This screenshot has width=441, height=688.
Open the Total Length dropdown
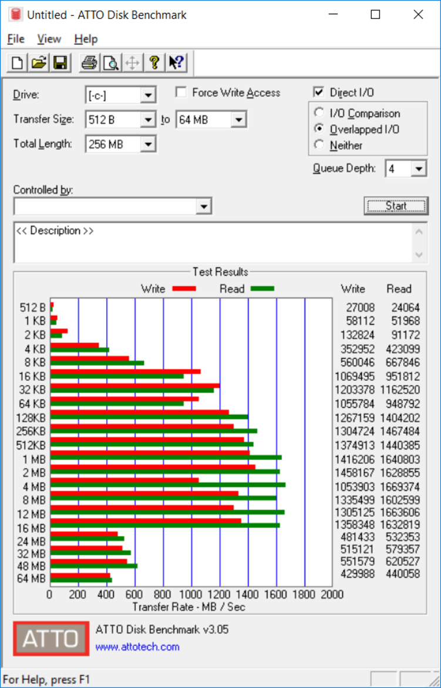point(148,144)
